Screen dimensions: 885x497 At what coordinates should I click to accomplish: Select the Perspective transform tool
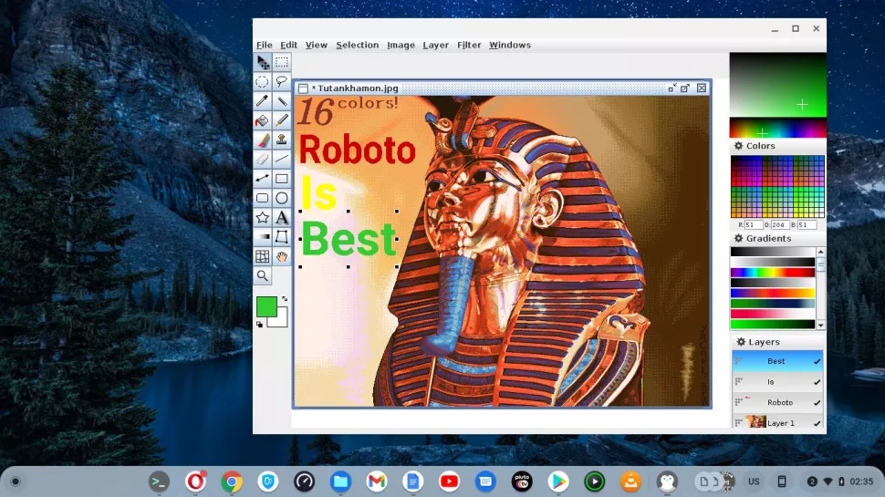tap(282, 237)
